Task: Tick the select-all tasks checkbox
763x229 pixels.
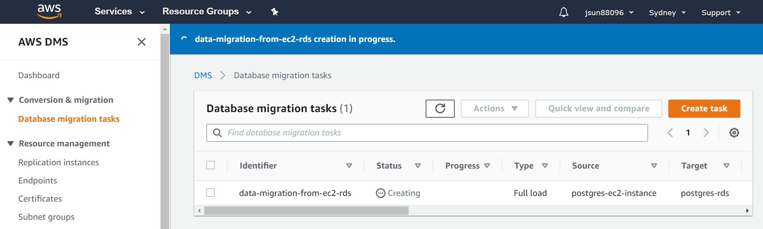Action: coord(211,165)
